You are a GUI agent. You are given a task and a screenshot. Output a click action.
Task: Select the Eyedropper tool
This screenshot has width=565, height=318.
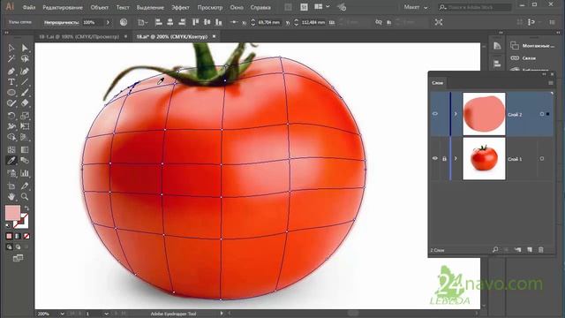11,161
